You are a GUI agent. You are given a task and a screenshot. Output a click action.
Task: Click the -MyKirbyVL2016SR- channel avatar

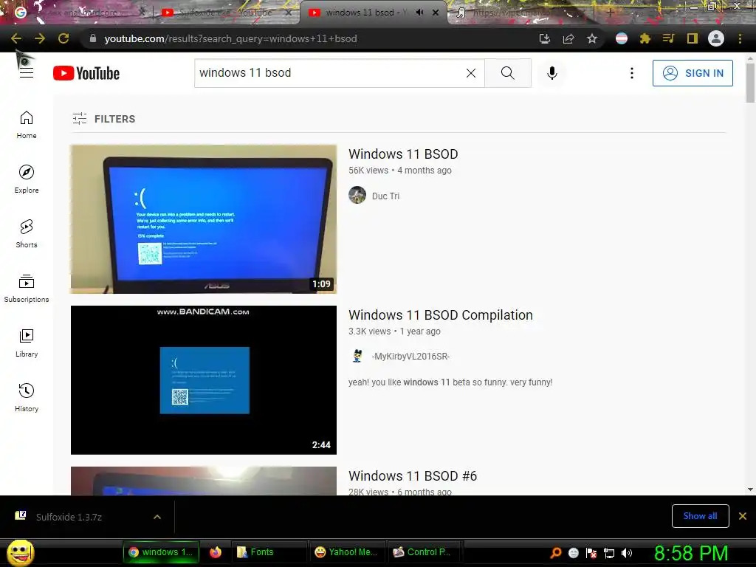[x=357, y=356]
